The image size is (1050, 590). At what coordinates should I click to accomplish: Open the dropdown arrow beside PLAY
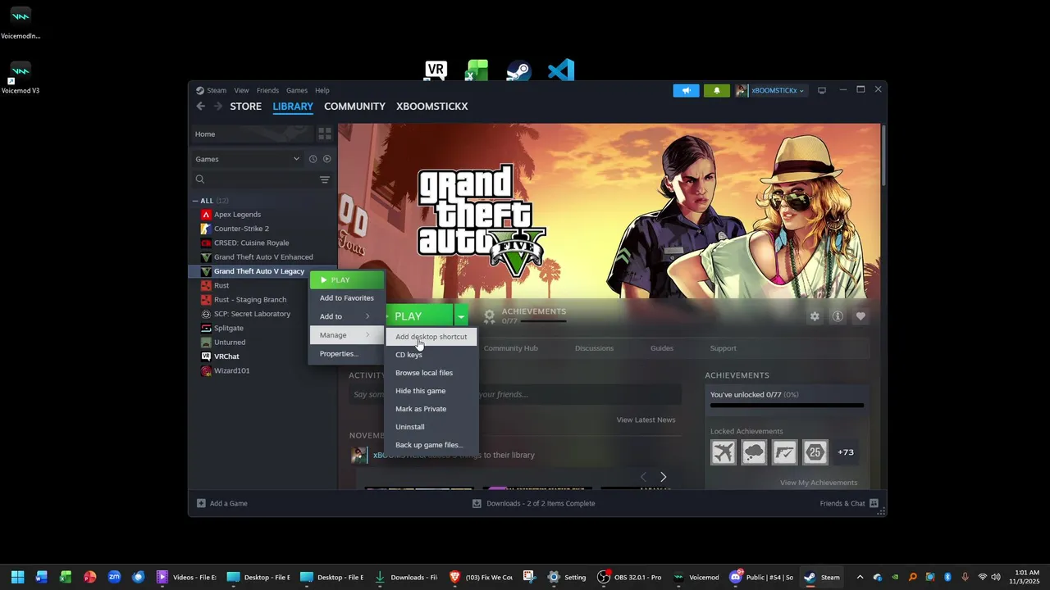point(461,316)
